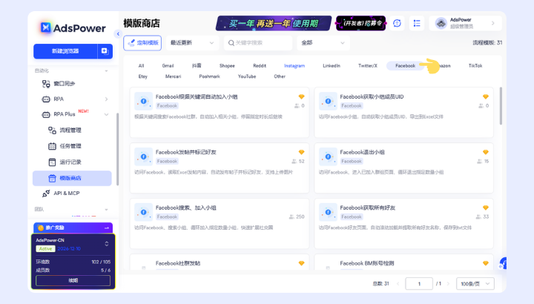This screenshot has height=304, width=534.
Task: Open the AdsPower user profile menu
Action: (x=465, y=23)
